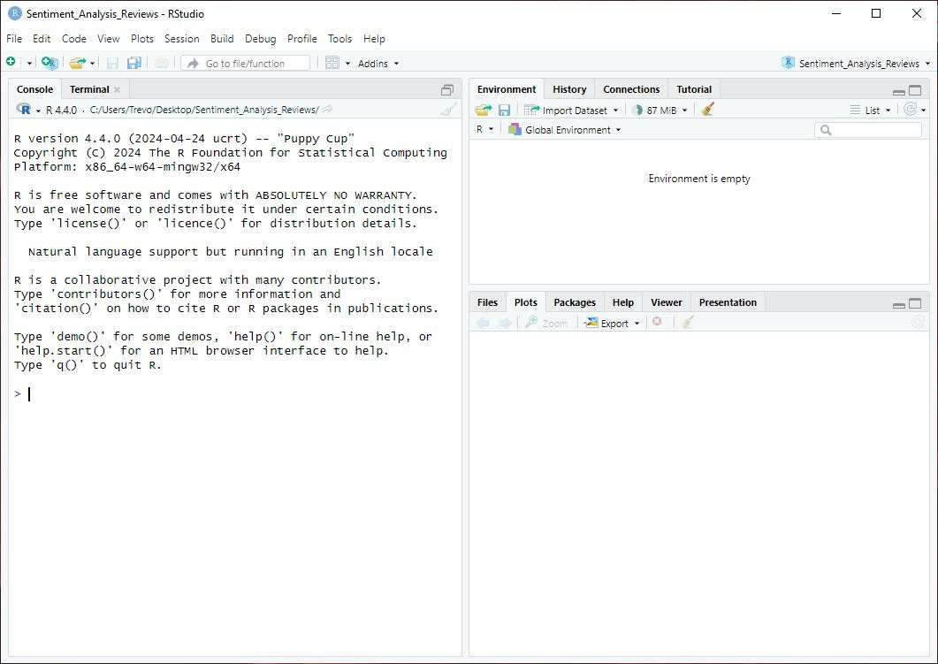
Task: Click the Save workspace disk icon
Action: (504, 110)
